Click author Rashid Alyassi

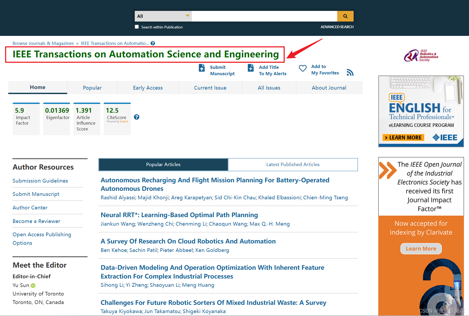pos(118,197)
